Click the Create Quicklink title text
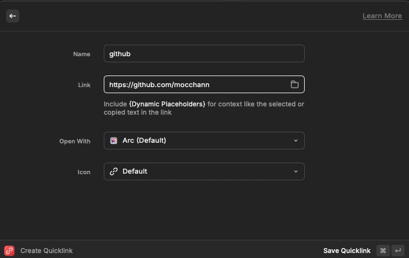 pyautogui.click(x=46, y=251)
